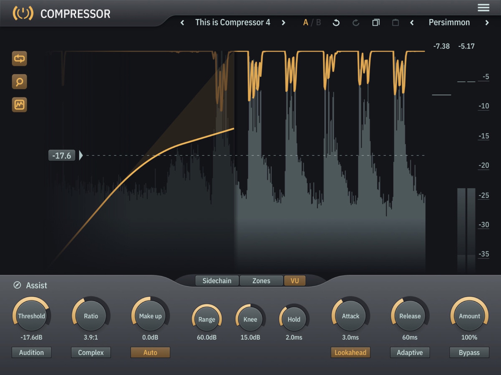Click the Knee knob
The image size is (501, 375).
(x=250, y=319)
